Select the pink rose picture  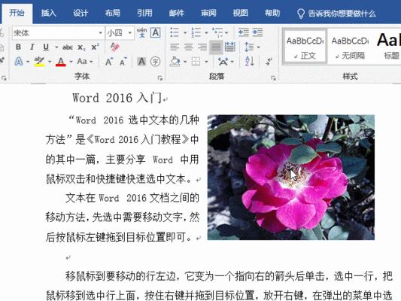click(x=290, y=178)
